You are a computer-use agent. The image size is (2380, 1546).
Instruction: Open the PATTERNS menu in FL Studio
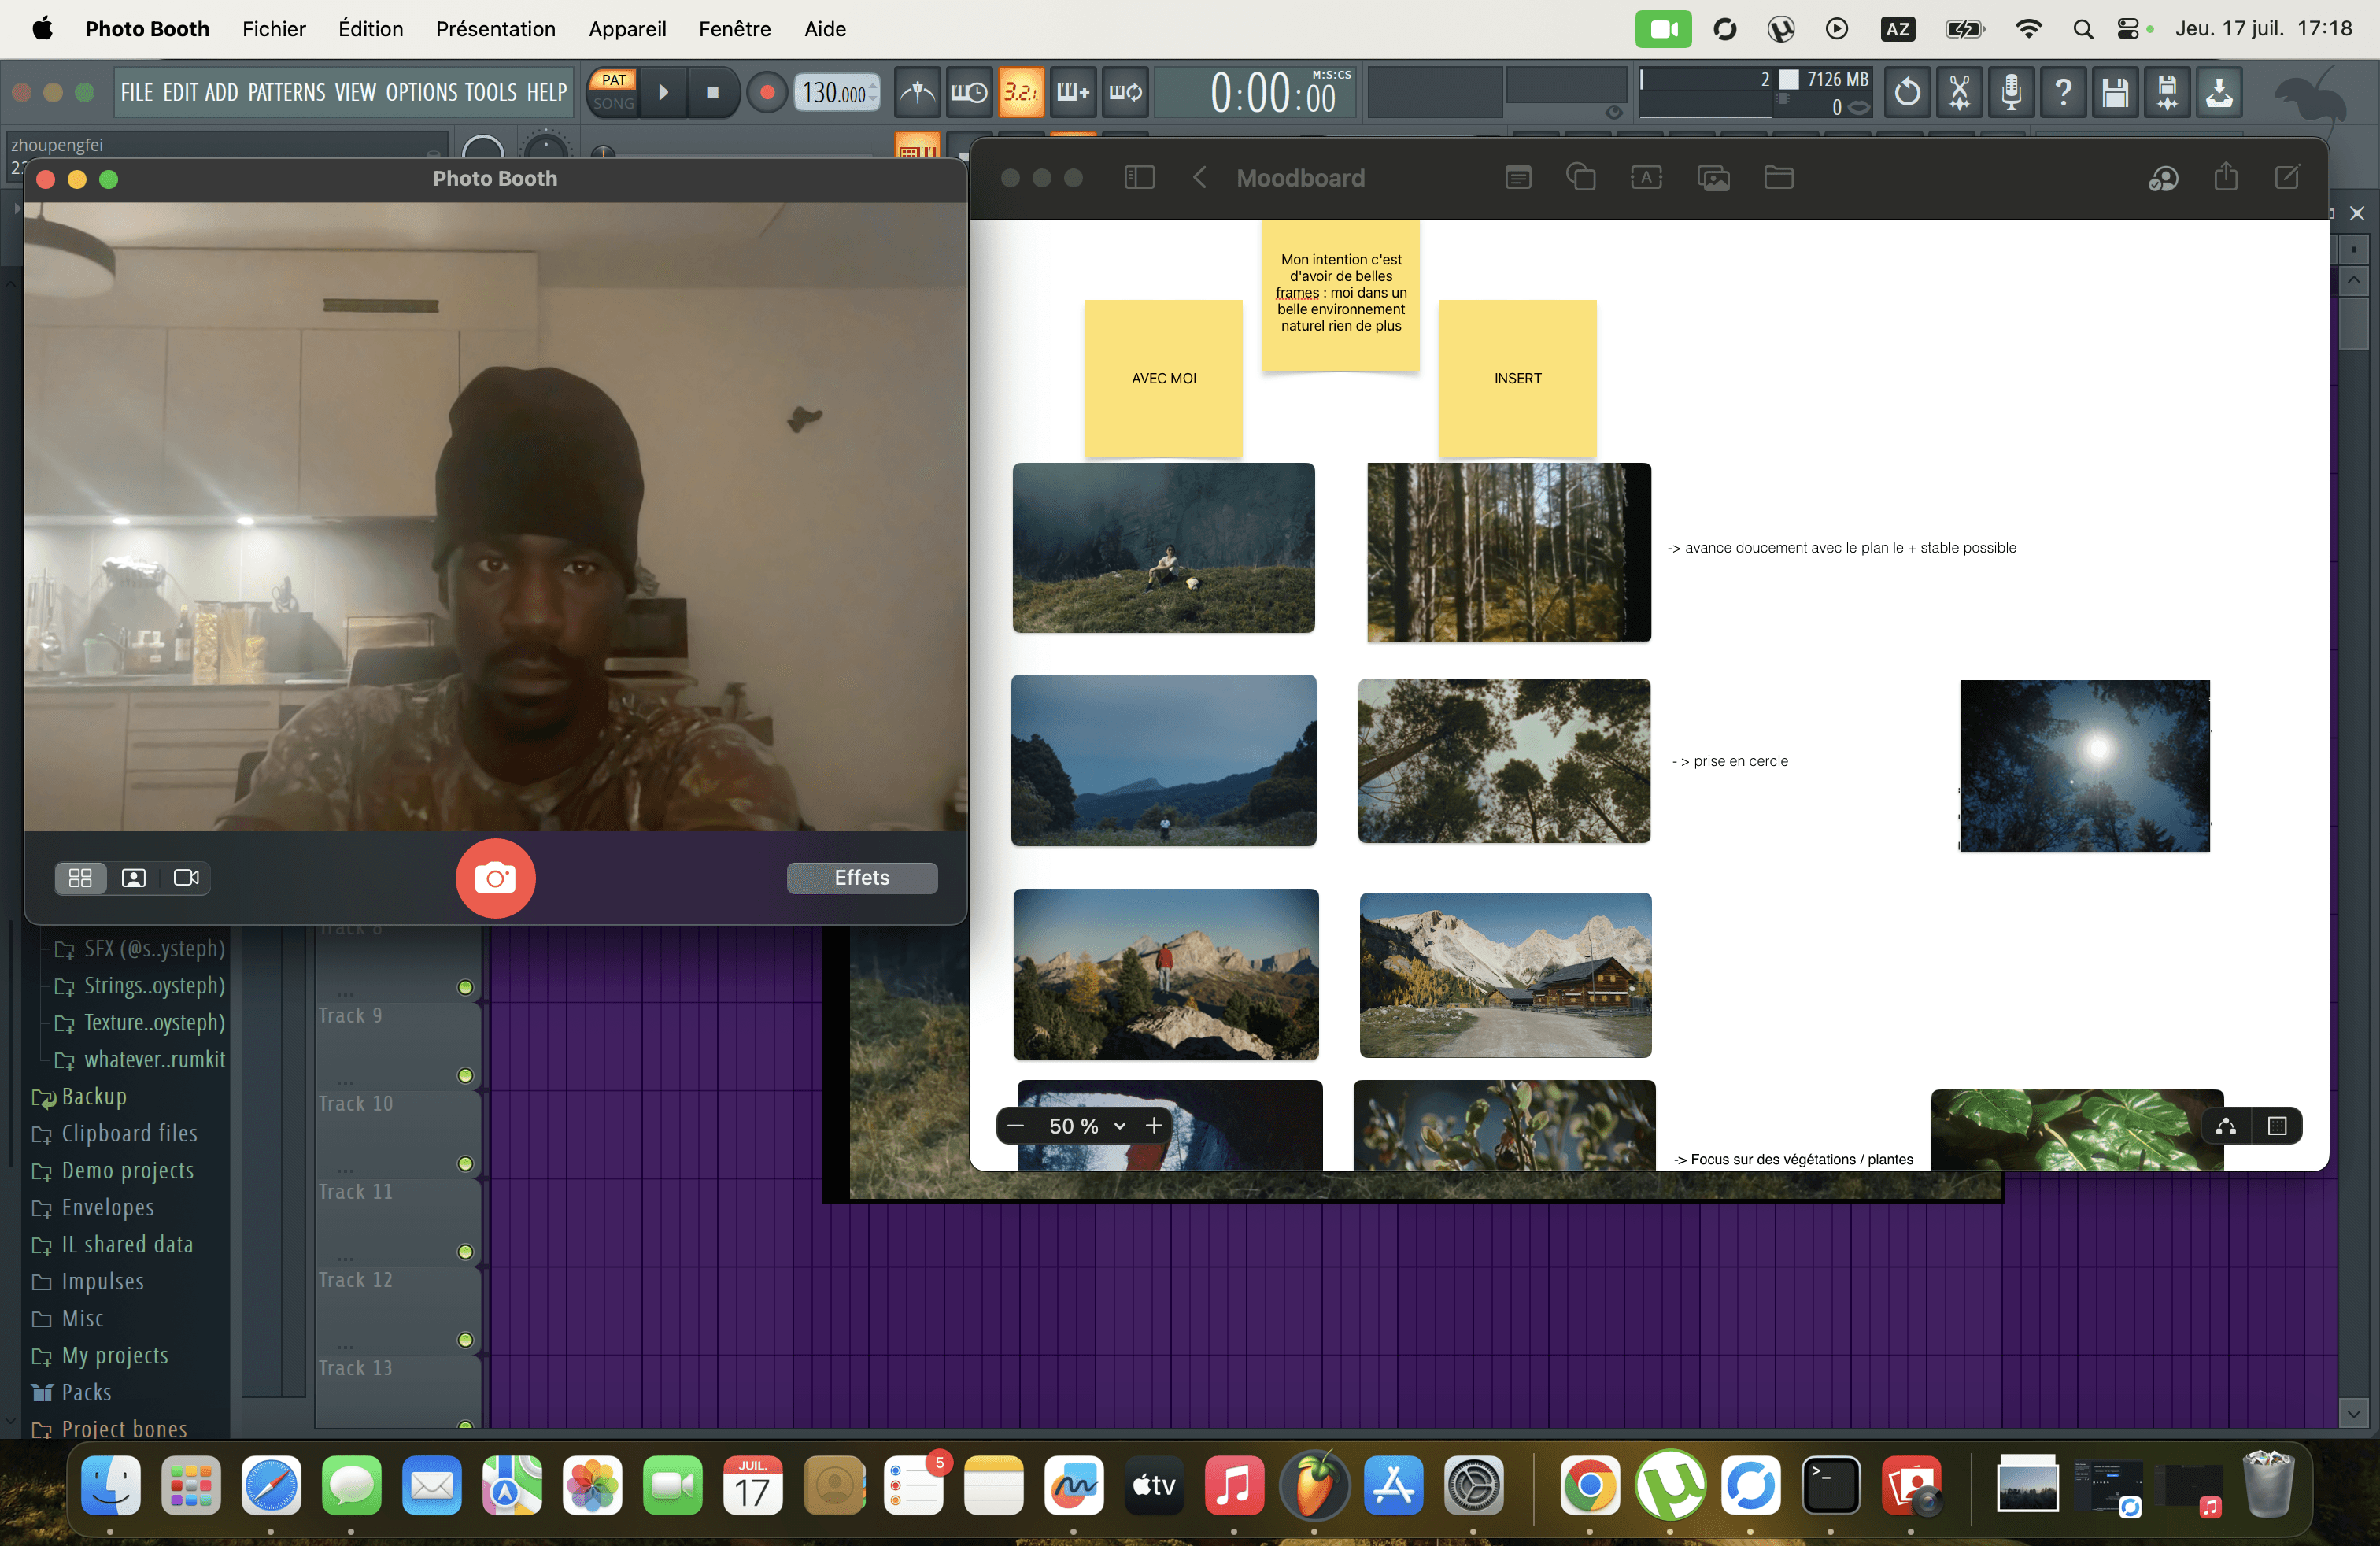286,93
